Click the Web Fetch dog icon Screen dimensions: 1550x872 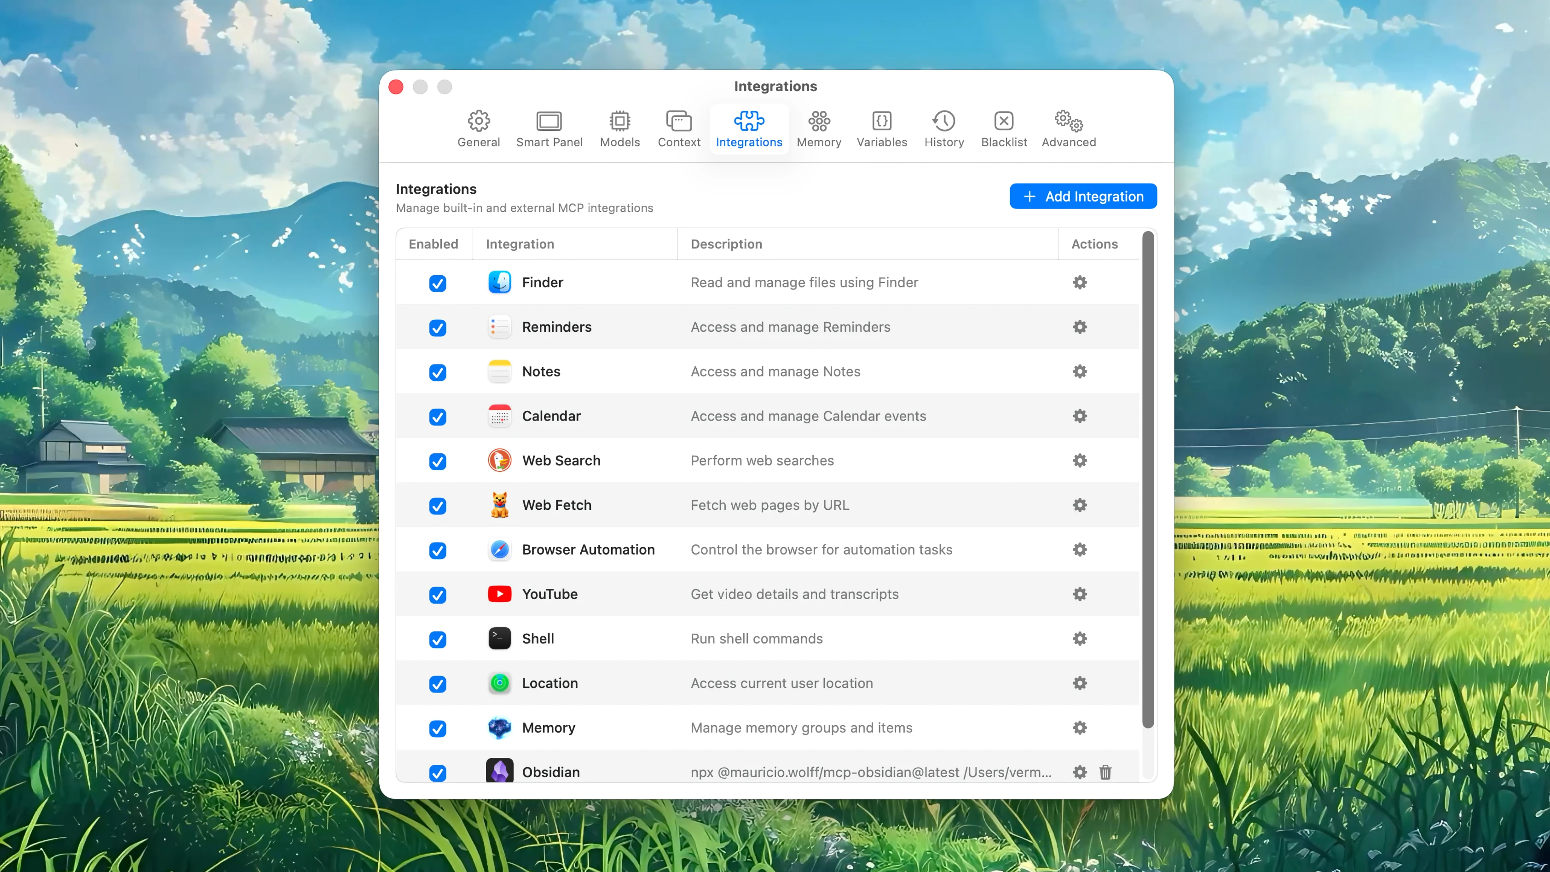pyautogui.click(x=499, y=505)
